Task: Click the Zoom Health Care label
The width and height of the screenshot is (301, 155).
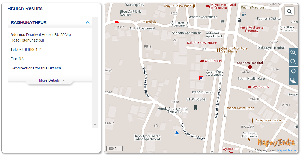Action: (x=251, y=79)
